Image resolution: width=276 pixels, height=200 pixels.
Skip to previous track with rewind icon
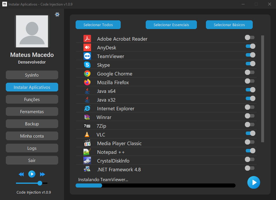21,174
